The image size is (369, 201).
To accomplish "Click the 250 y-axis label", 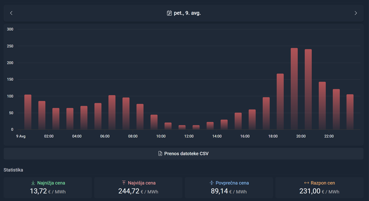I will 10,46.
